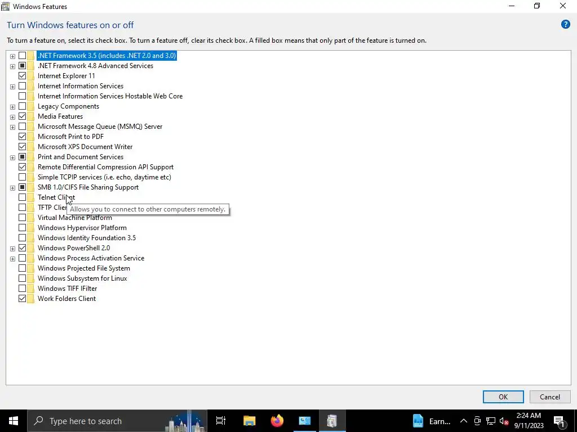
Task: Select the 'Windows TIFF IFilter' label
Action: 68,289
